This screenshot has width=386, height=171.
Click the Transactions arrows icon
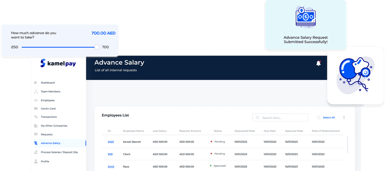tap(36, 117)
